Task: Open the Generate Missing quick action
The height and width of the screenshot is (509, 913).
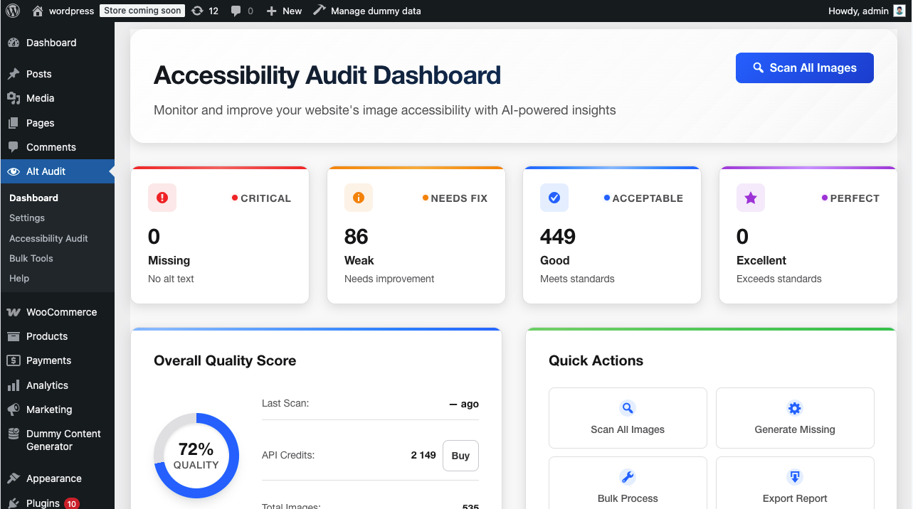Action: click(x=794, y=418)
